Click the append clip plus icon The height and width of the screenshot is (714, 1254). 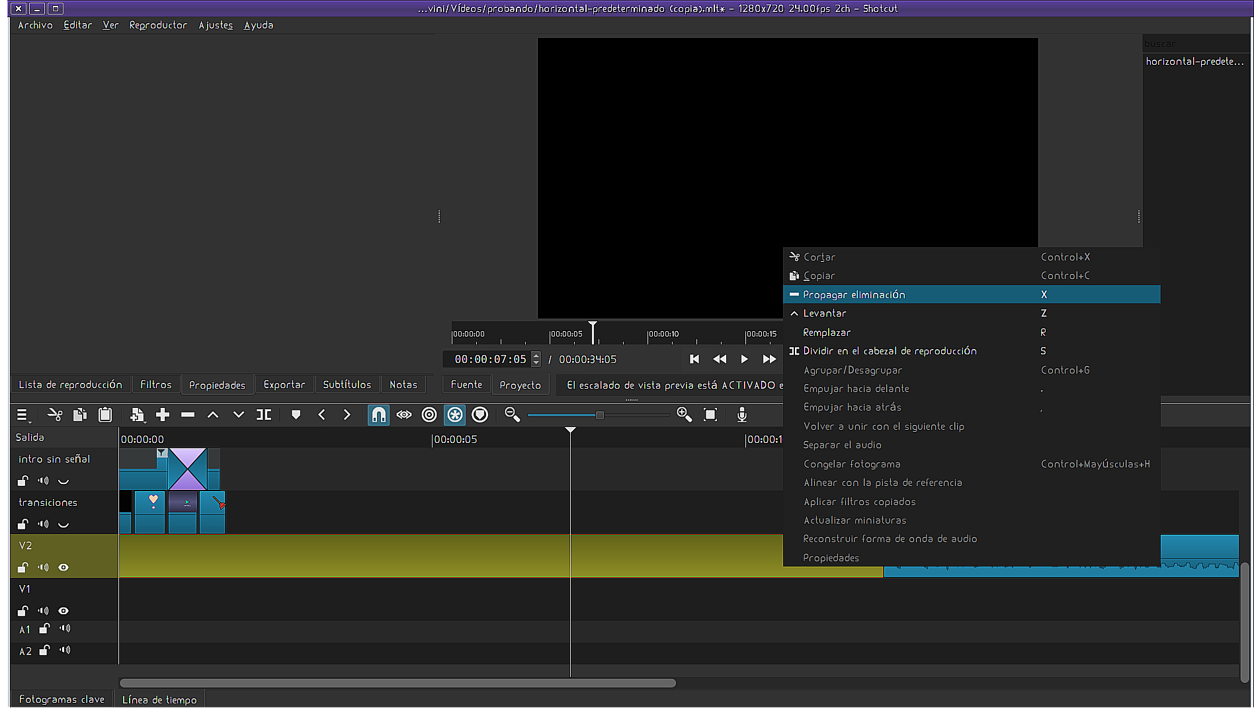point(163,415)
